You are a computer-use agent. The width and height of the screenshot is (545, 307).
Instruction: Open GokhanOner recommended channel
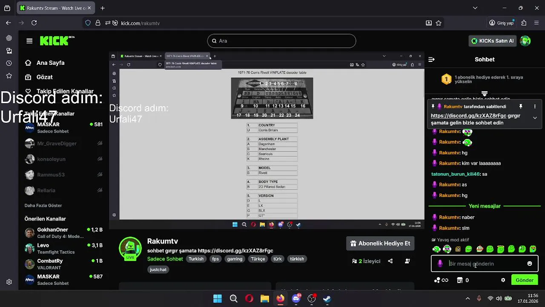pos(63,233)
